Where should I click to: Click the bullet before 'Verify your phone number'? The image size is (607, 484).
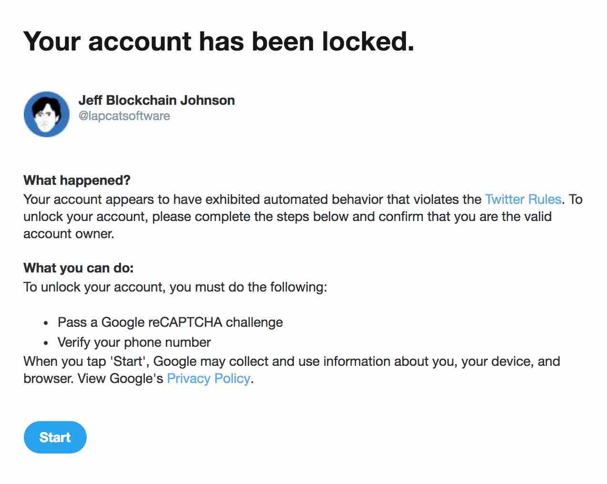pos(46,343)
